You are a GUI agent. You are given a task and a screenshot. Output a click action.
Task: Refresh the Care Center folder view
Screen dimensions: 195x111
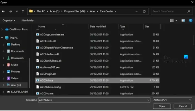144,12
